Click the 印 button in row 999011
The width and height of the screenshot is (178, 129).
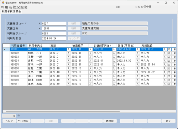coord(169,84)
